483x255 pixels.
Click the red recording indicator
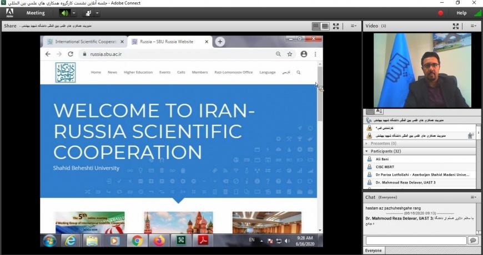coord(441,13)
